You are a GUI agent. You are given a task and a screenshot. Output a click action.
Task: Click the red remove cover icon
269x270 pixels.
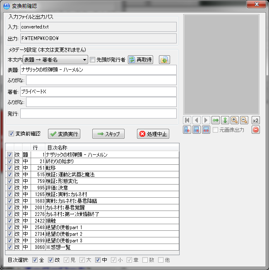pos(256,130)
